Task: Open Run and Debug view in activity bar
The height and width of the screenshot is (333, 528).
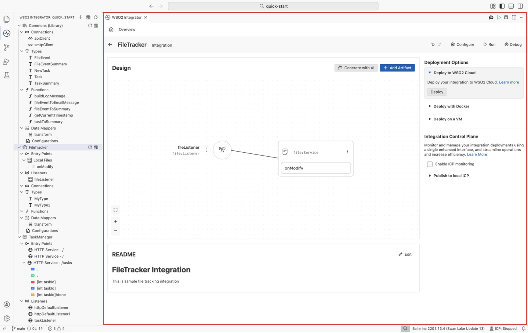Action: [7, 62]
